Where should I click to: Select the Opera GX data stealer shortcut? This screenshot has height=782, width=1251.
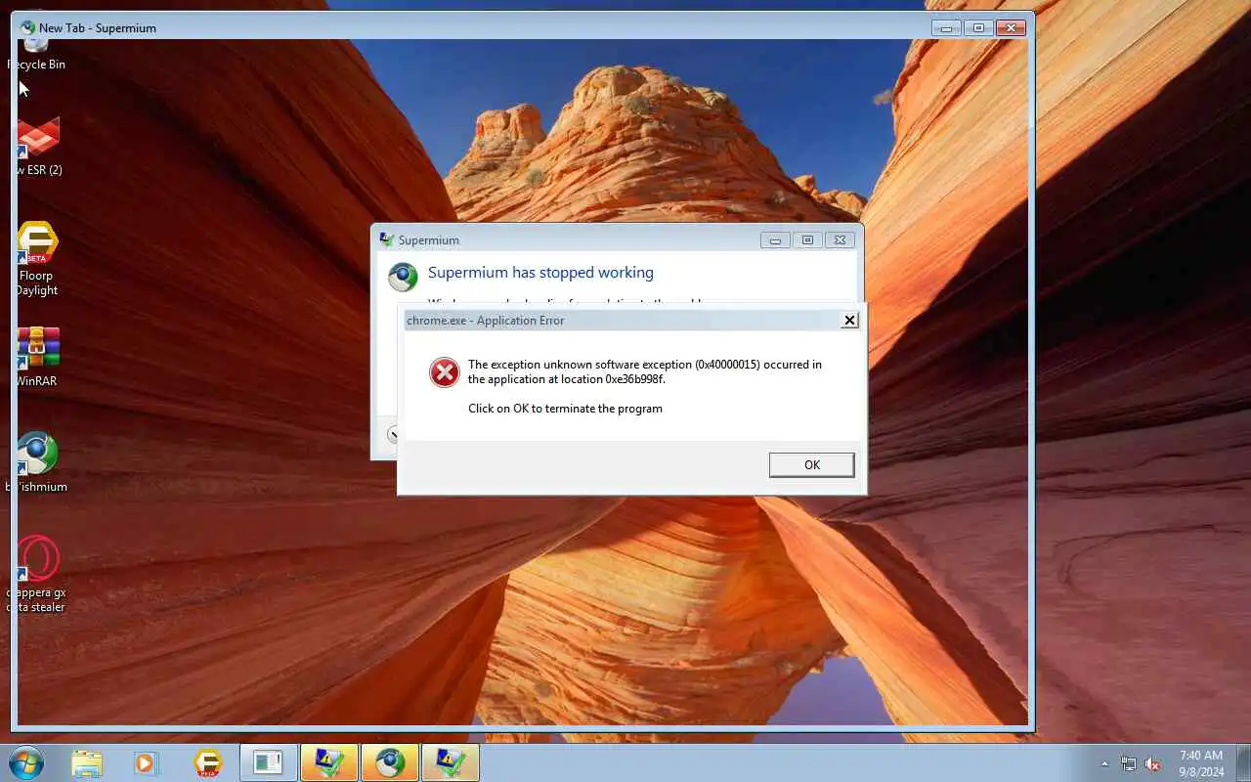click(37, 574)
